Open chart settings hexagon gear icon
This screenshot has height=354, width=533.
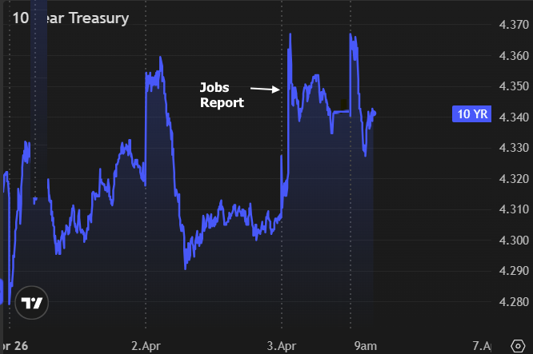(515, 345)
